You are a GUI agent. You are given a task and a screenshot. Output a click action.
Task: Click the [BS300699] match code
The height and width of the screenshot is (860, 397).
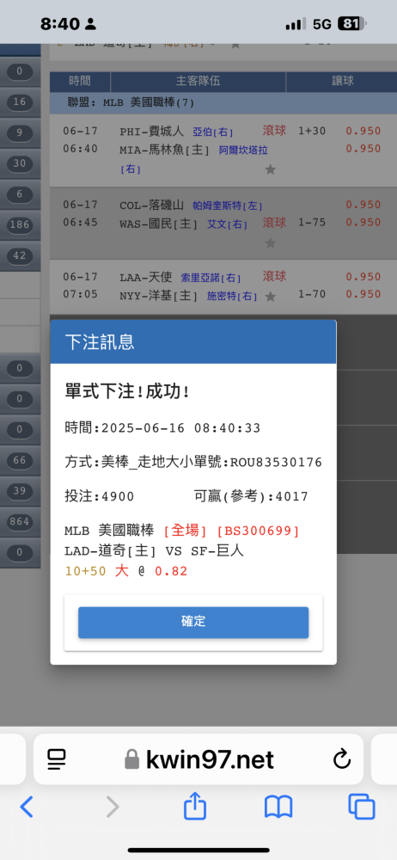tap(259, 531)
